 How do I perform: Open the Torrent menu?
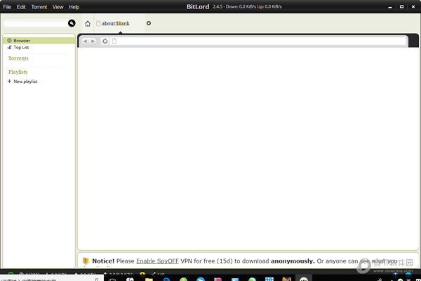pos(39,7)
